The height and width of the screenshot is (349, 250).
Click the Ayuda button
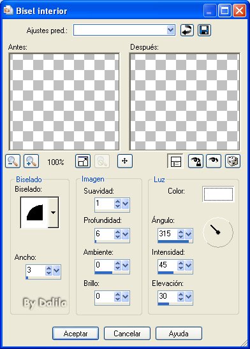click(179, 333)
